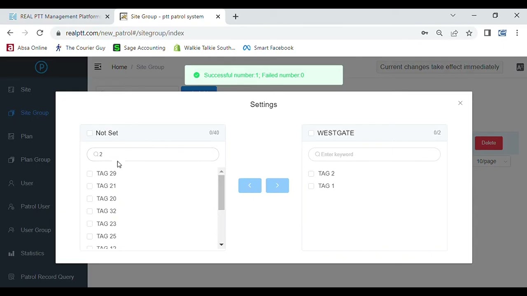
Task: Click the tag list scrollbar thumb
Action: point(222,192)
